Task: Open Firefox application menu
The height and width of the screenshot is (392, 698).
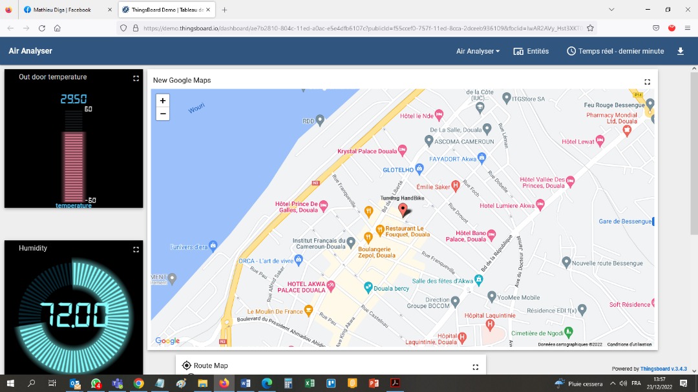Action: pyautogui.click(x=687, y=28)
